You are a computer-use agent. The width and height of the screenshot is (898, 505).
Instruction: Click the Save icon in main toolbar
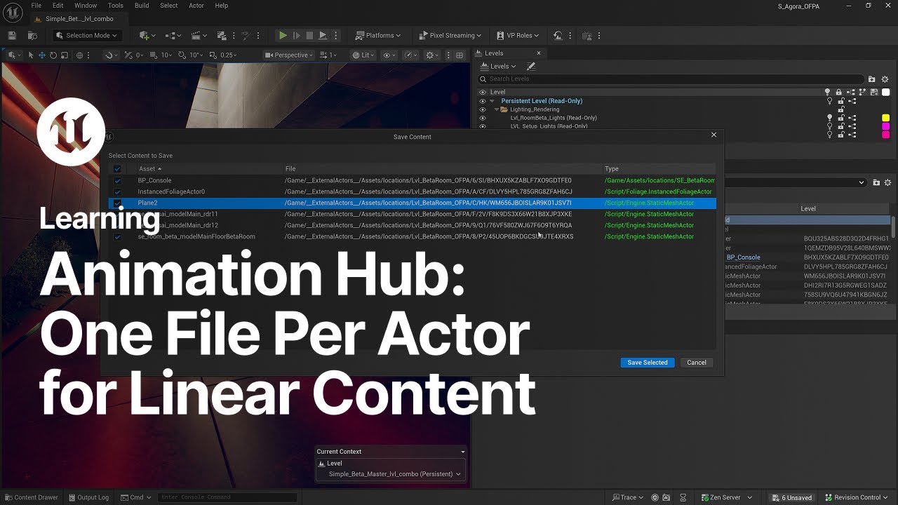12,35
